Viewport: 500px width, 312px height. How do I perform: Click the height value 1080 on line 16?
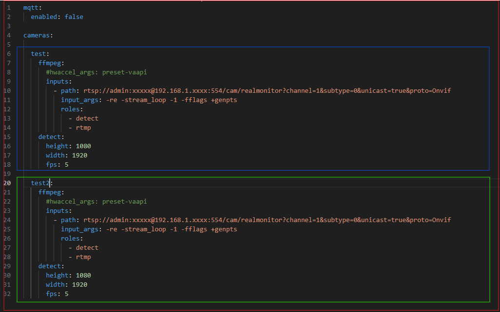83,146
